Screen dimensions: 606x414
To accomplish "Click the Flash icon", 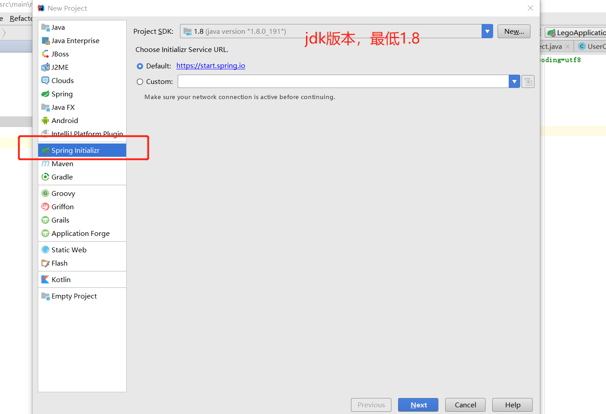I will [45, 263].
